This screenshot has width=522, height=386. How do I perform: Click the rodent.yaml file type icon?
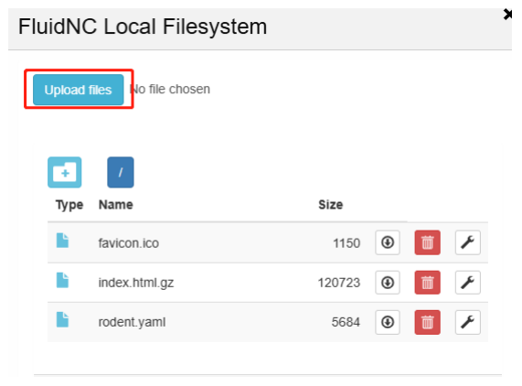coord(62,320)
